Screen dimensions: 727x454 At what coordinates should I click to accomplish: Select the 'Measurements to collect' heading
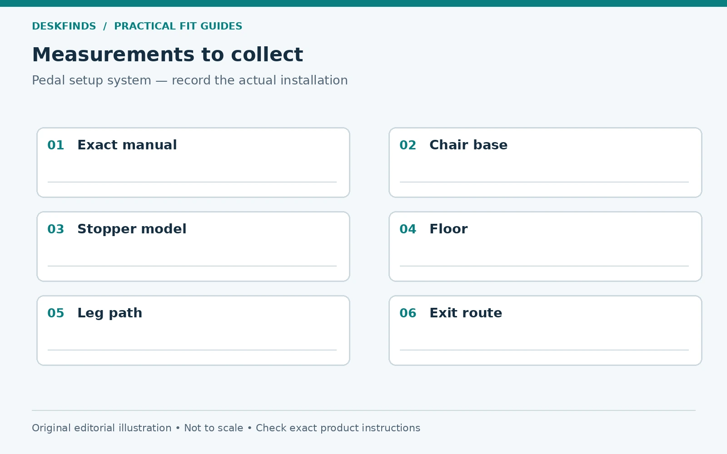[x=167, y=55]
